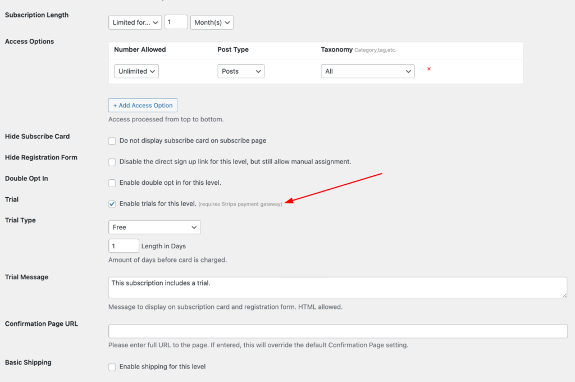Click the 'Enable shipping for this level' label
Image resolution: width=575 pixels, height=382 pixels.
pos(162,367)
